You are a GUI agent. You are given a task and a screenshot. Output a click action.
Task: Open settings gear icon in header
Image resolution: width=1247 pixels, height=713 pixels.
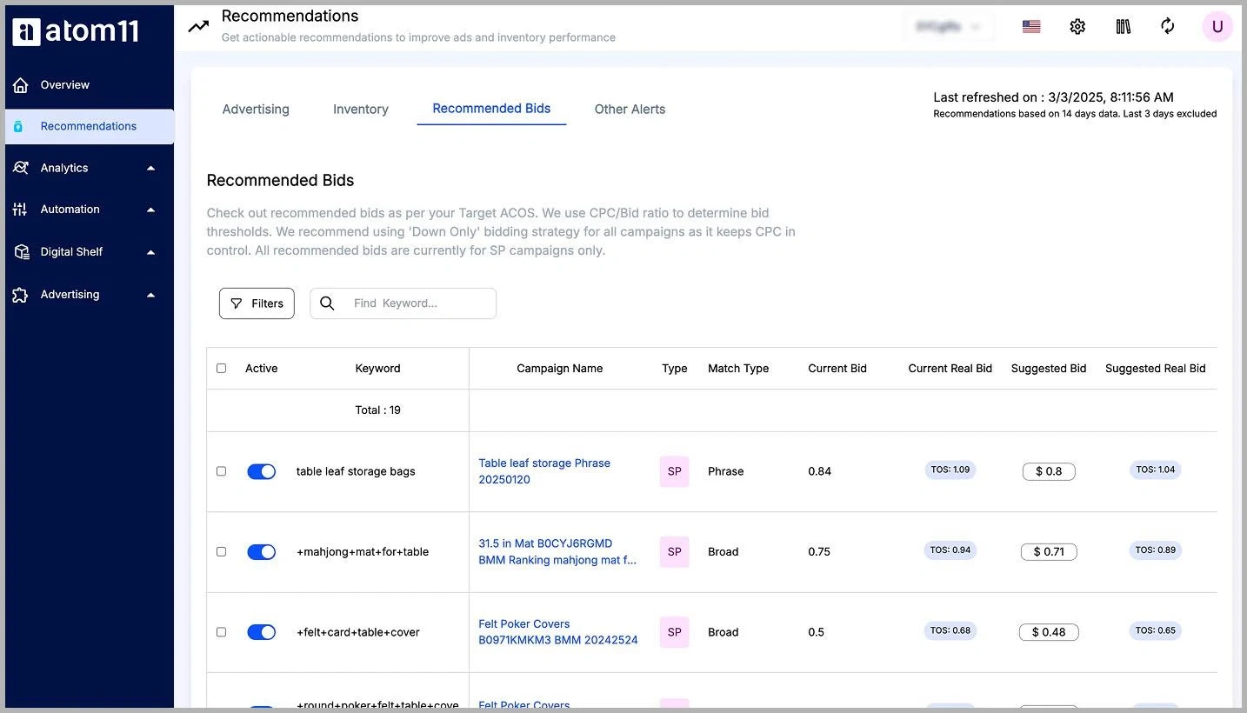pyautogui.click(x=1077, y=27)
